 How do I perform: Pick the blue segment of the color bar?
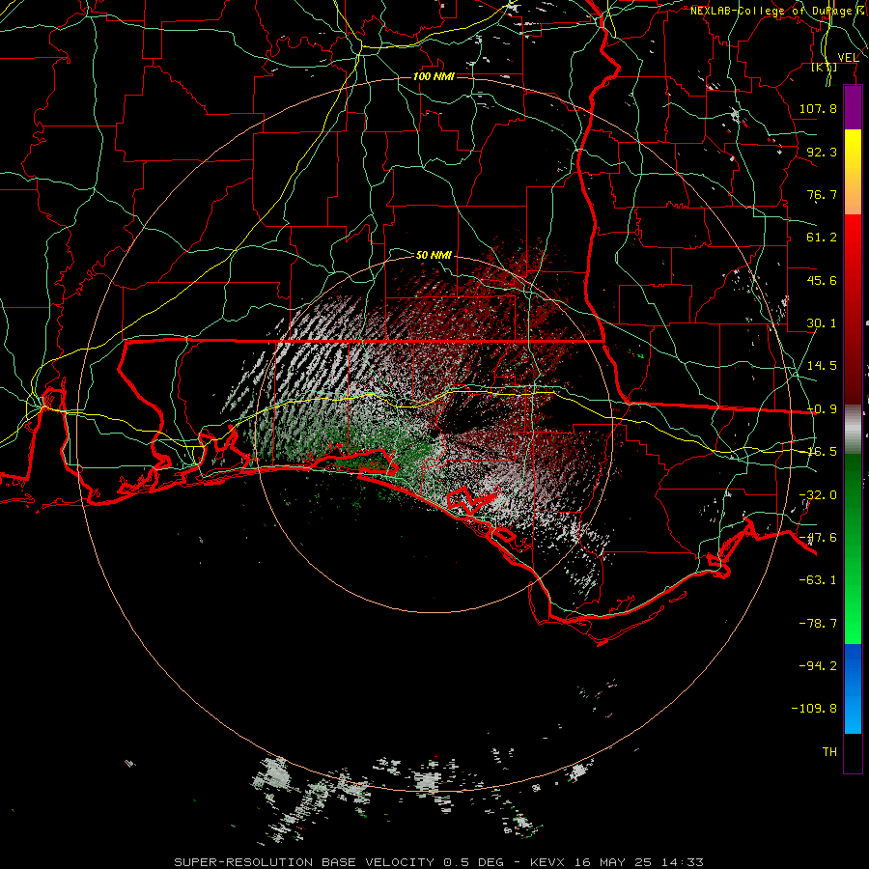[853, 688]
